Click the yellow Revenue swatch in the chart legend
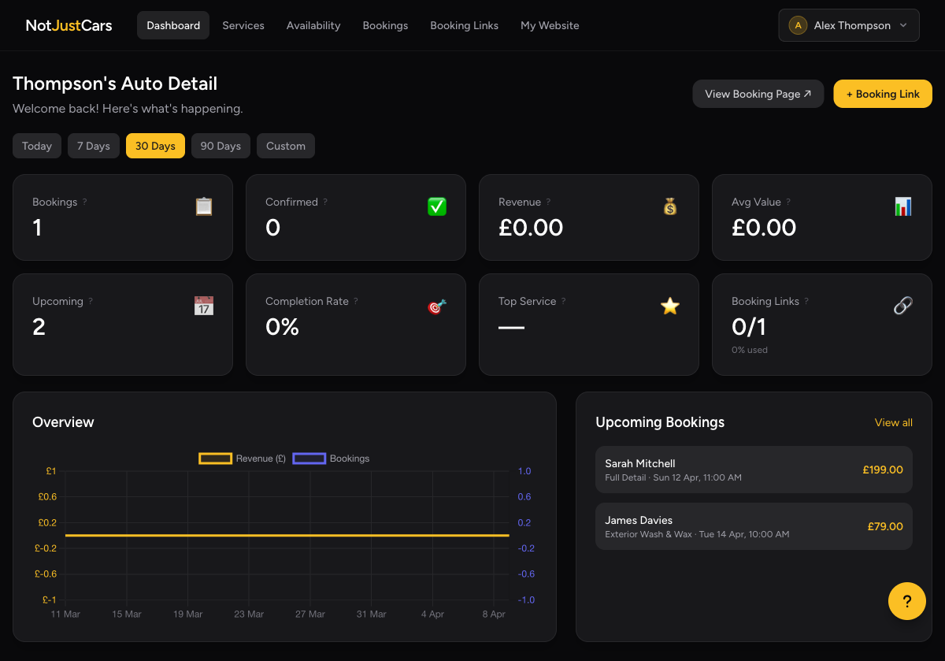Image resolution: width=945 pixels, height=661 pixels. click(216, 459)
